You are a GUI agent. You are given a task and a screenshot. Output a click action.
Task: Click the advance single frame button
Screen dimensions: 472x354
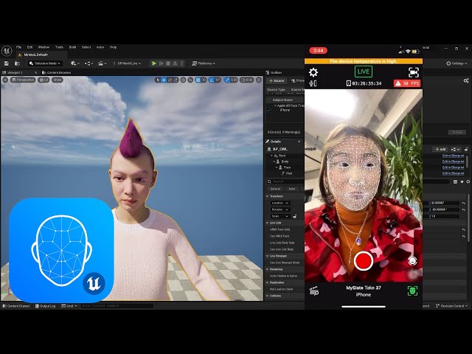click(161, 63)
